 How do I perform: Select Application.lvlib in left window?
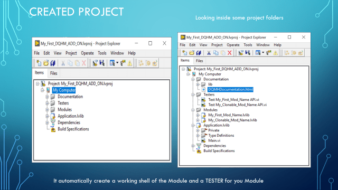[70, 116]
